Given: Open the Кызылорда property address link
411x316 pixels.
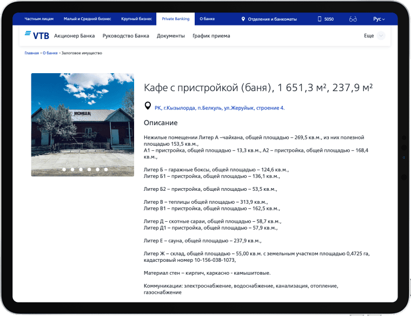Looking at the screenshot, I should [220, 108].
